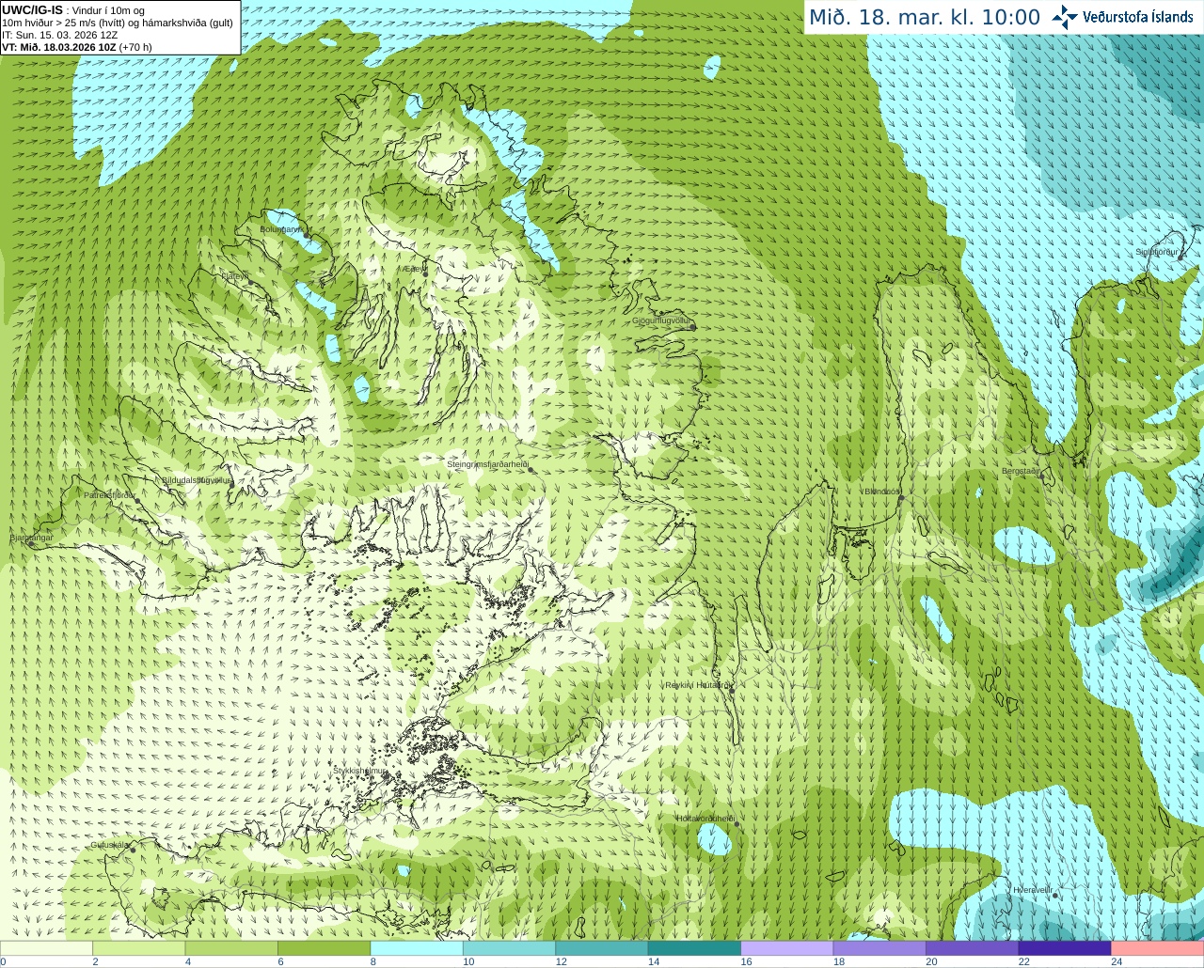
Task: Click the Bergstaðir station label
Action: point(1021,471)
